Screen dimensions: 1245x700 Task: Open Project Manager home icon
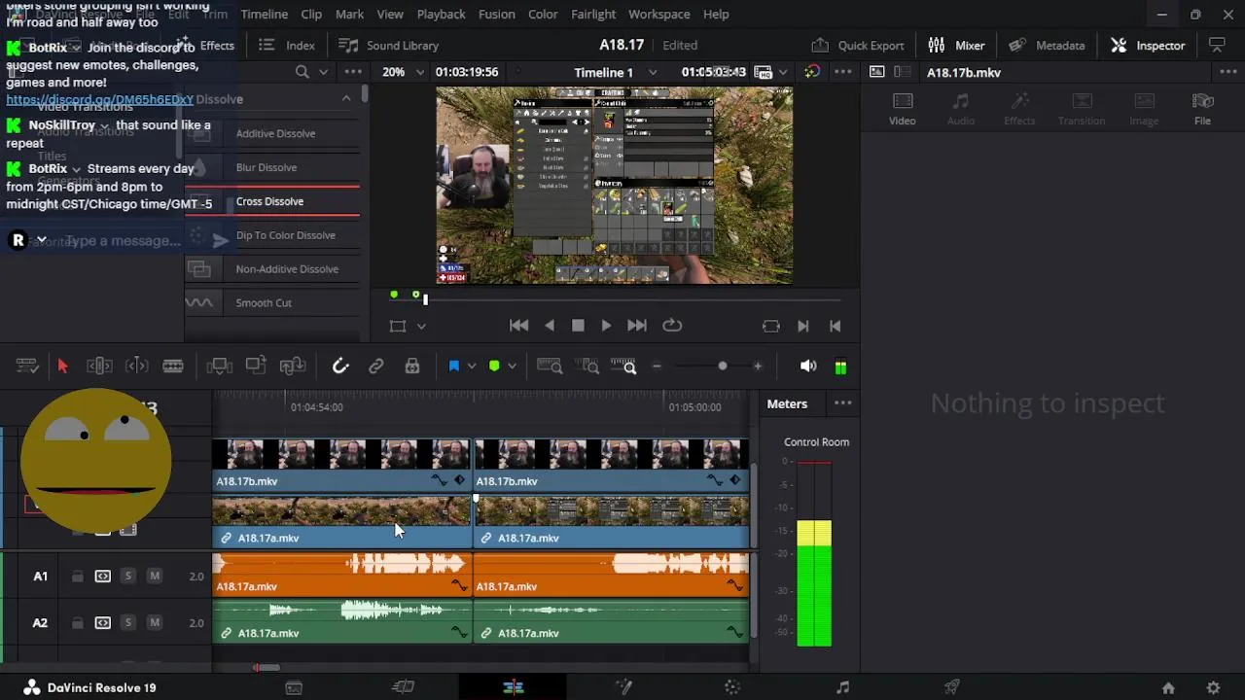click(x=1168, y=687)
